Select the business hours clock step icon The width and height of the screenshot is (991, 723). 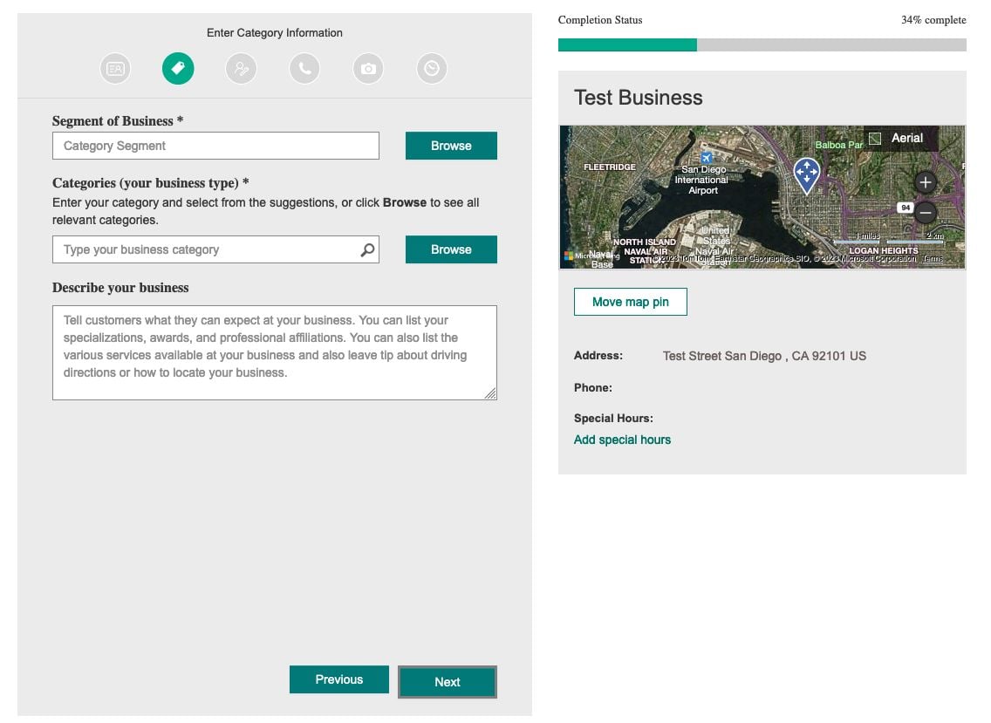click(x=431, y=68)
